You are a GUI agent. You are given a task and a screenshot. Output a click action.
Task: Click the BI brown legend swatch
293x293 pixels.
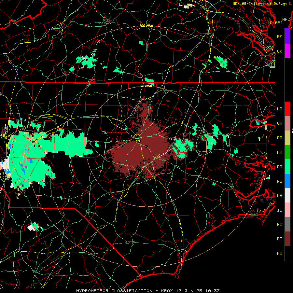click(x=287, y=239)
